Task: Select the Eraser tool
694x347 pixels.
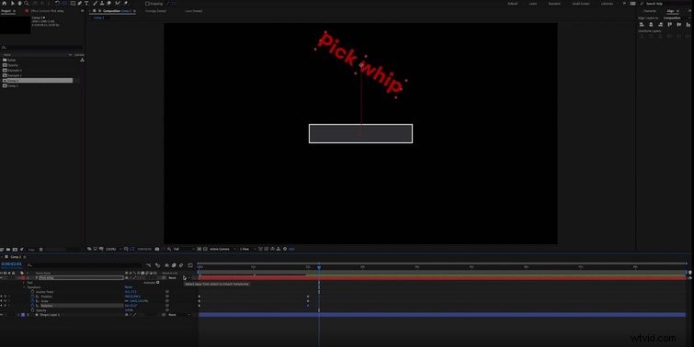Action: [x=108, y=3]
